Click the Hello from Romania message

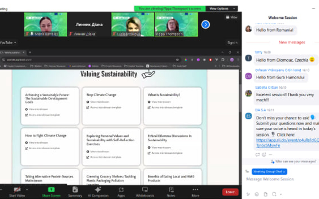pyautogui.click(x=275, y=30)
